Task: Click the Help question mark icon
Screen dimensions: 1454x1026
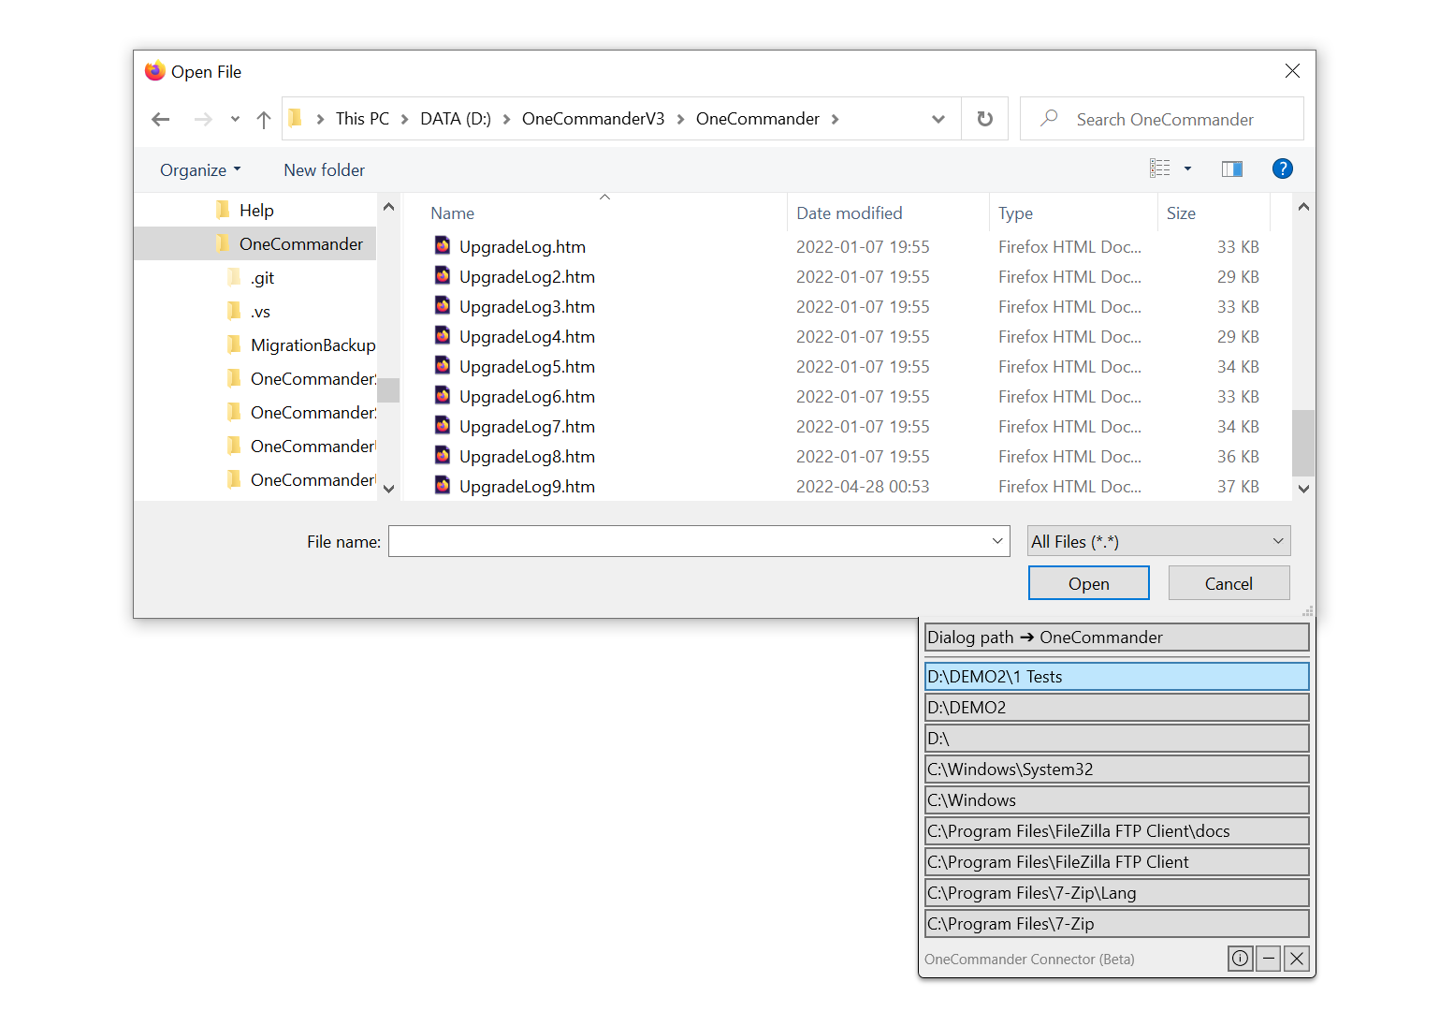Action: [x=1282, y=169]
